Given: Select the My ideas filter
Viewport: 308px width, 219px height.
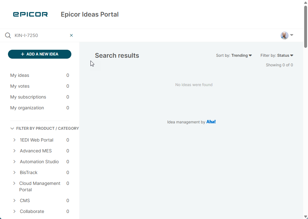Looking at the screenshot, I should tap(20, 76).
